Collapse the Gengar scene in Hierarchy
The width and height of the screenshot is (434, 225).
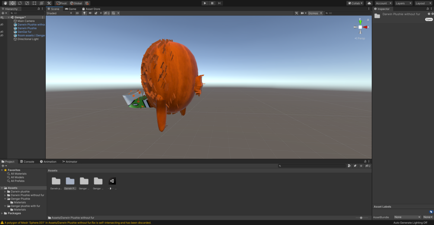9,17
